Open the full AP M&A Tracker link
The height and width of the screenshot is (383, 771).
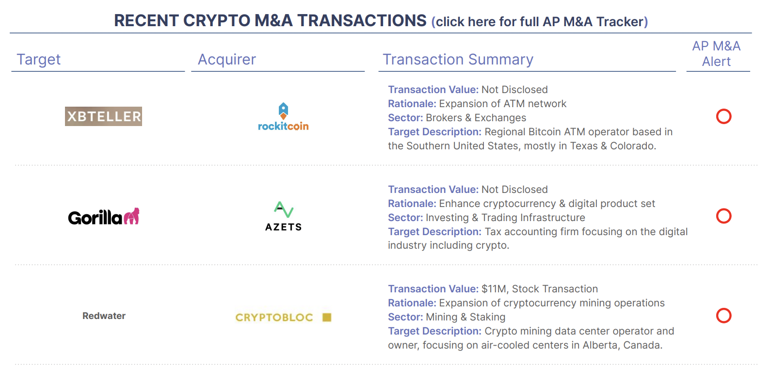point(539,22)
